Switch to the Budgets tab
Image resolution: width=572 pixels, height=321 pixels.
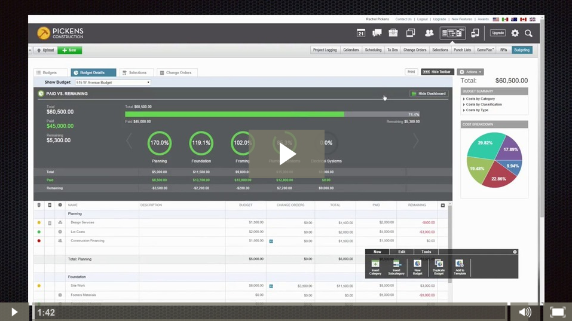pyautogui.click(x=50, y=72)
